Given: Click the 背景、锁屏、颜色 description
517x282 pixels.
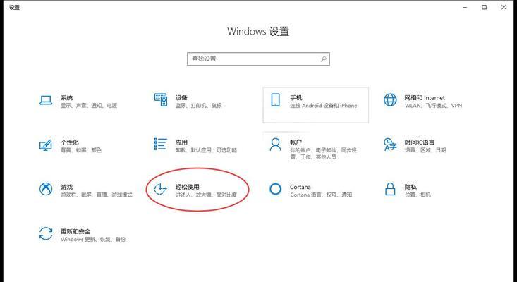Looking at the screenshot, I should [x=81, y=150].
